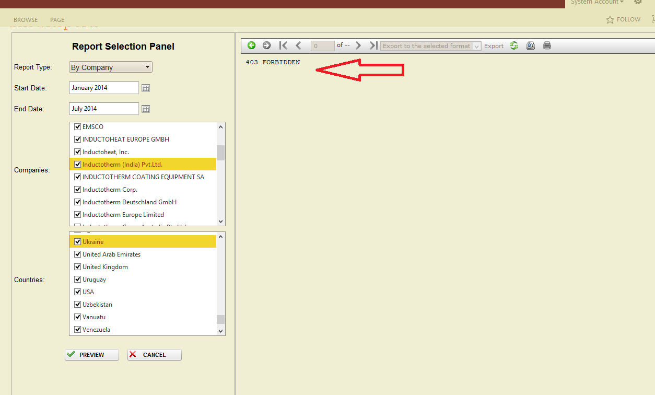Click the grey forward navigation icon
This screenshot has height=395, width=655.
(x=267, y=45)
